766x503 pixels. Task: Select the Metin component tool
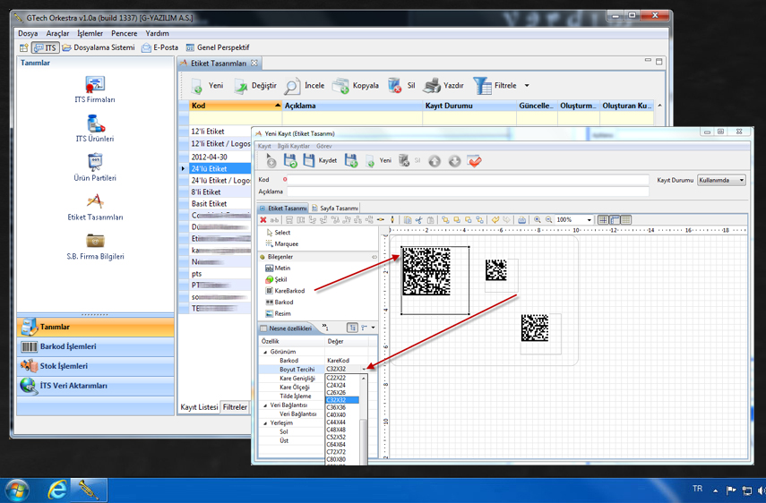[x=278, y=268]
